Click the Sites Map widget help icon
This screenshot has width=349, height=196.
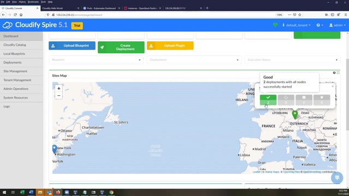334,72
